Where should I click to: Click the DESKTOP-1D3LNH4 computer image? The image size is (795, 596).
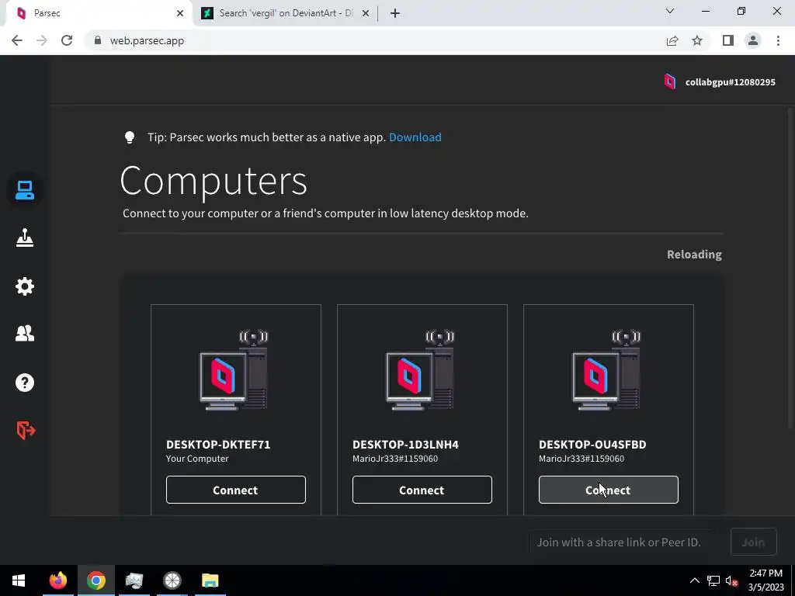click(420, 370)
